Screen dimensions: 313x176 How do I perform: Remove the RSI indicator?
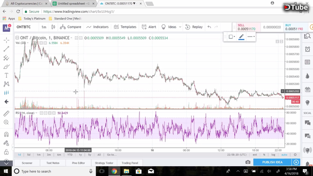click(x=54, y=113)
